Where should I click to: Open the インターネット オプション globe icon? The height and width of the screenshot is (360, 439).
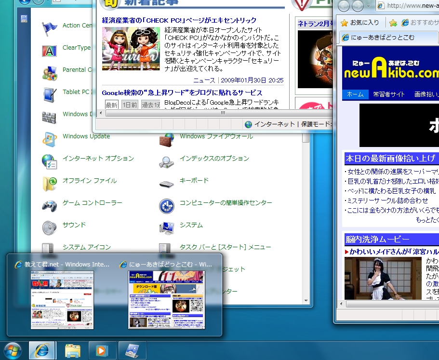click(x=50, y=161)
